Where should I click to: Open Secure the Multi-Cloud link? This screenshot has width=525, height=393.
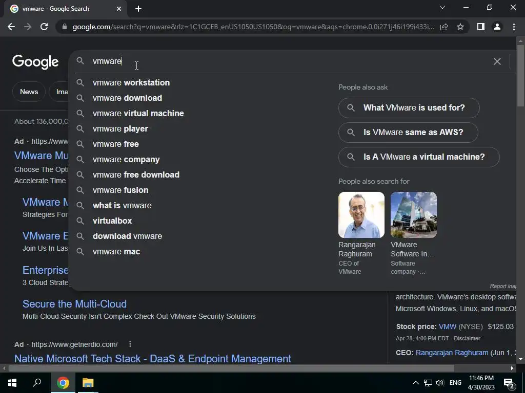coord(74,304)
